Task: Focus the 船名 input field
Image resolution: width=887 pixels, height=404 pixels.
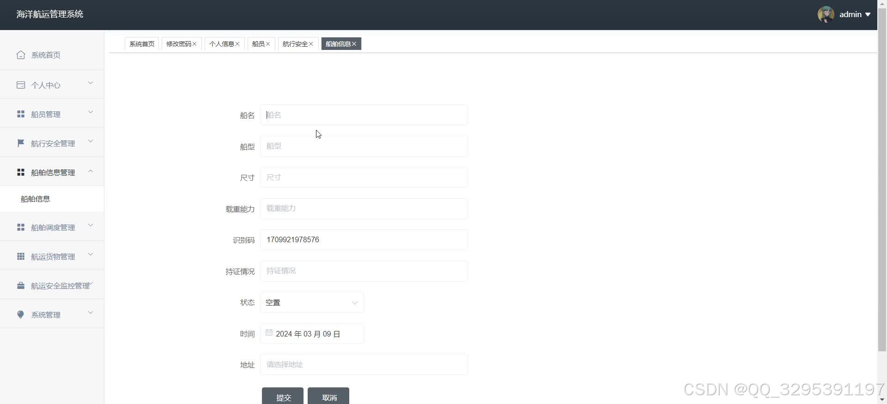Action: click(x=364, y=115)
